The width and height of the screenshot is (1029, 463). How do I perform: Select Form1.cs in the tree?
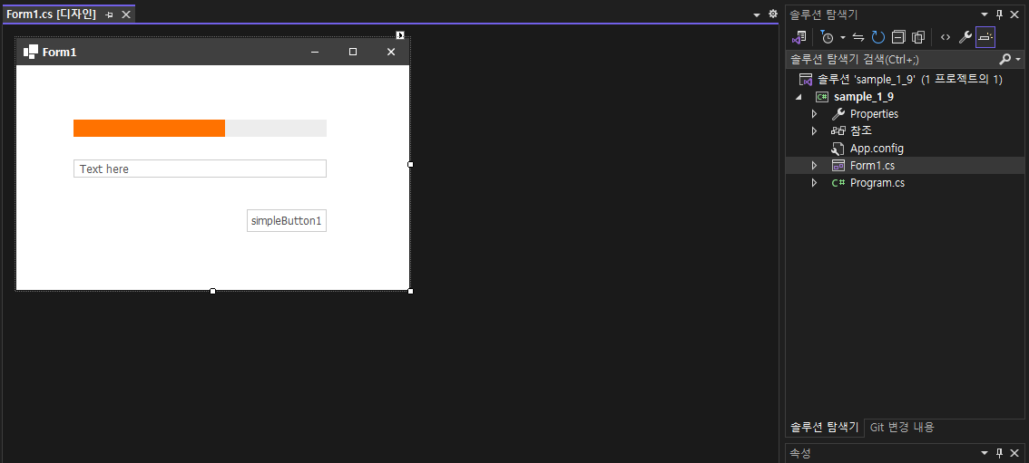(872, 166)
